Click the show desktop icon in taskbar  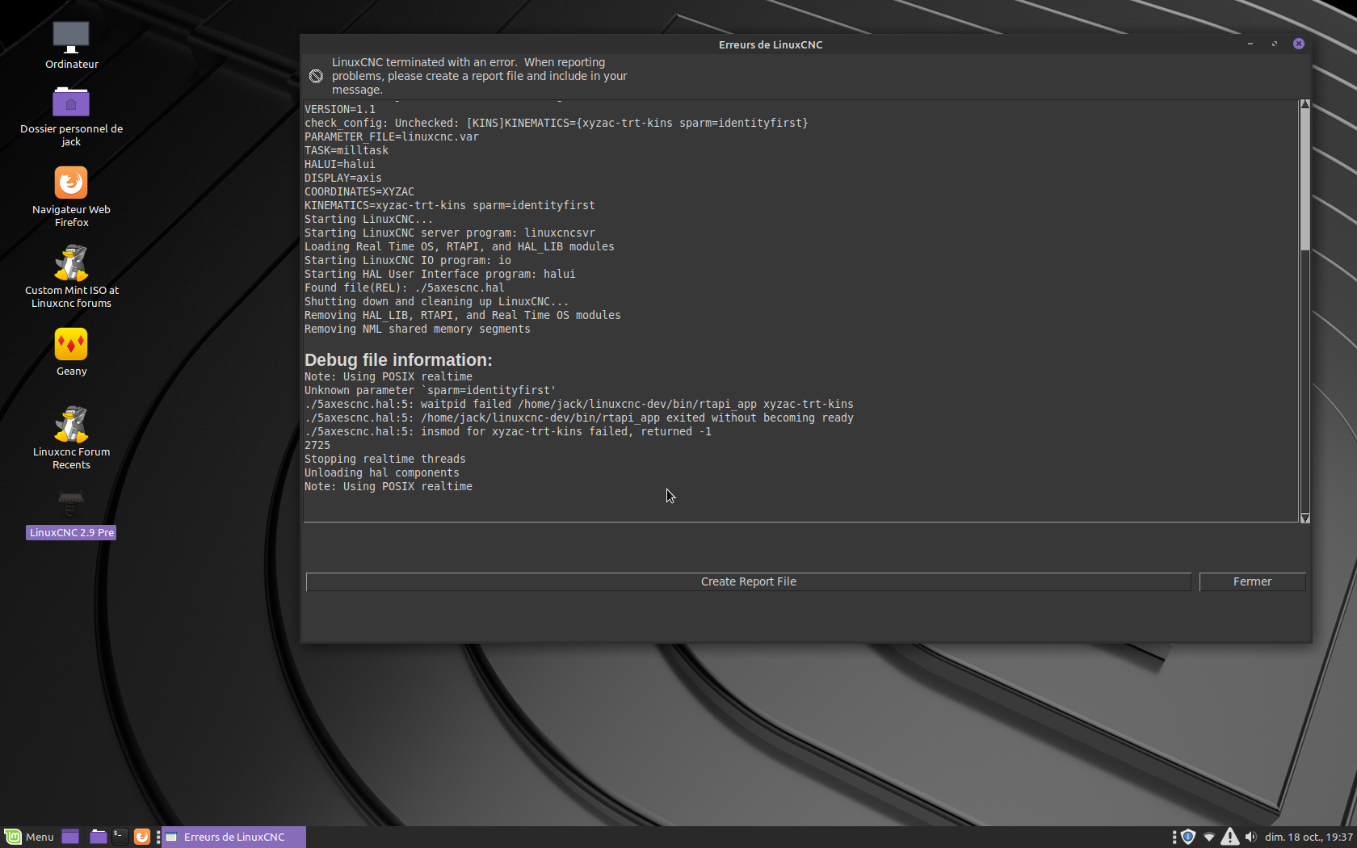click(x=70, y=837)
